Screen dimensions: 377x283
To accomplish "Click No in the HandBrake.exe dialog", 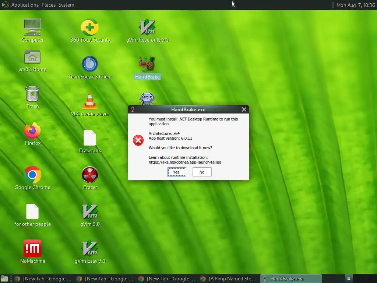I will pyautogui.click(x=202, y=172).
